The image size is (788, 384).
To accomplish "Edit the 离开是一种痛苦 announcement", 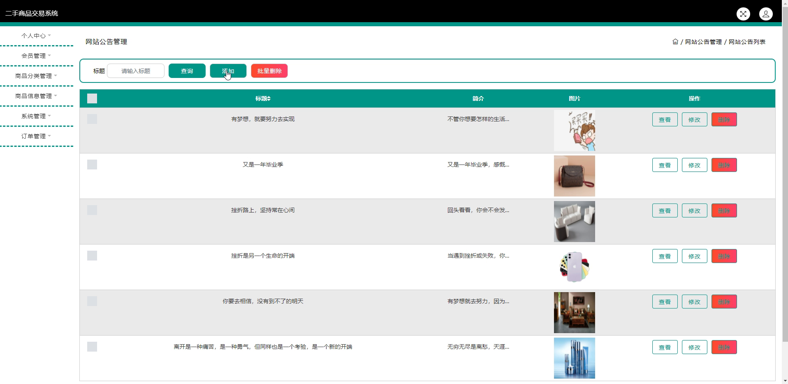I will tap(695, 347).
